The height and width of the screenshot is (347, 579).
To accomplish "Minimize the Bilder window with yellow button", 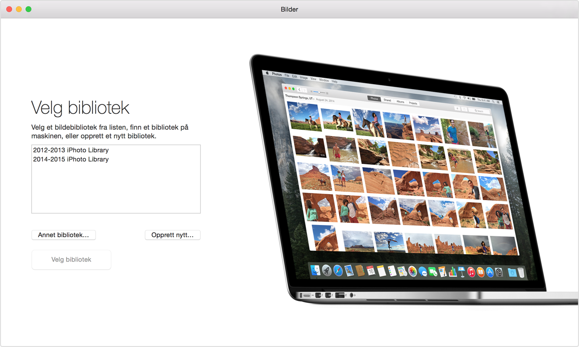I will point(19,9).
